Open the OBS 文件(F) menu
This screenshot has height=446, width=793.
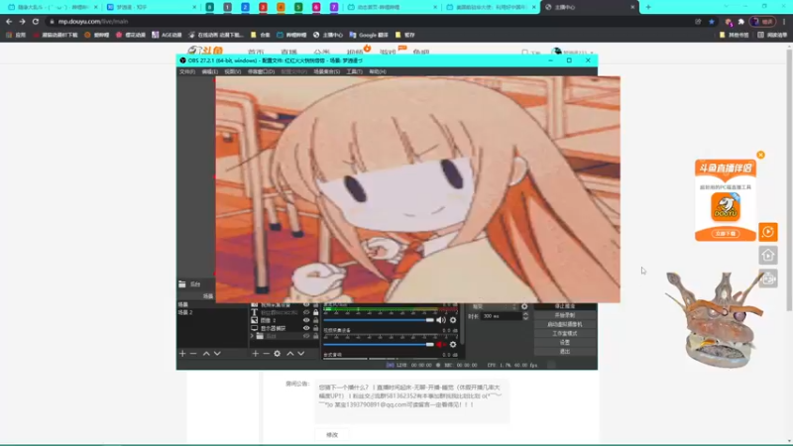(x=186, y=71)
